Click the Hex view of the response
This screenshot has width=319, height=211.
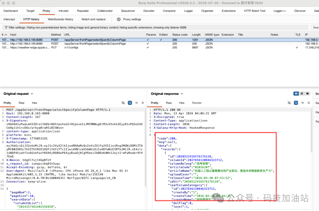182,103
